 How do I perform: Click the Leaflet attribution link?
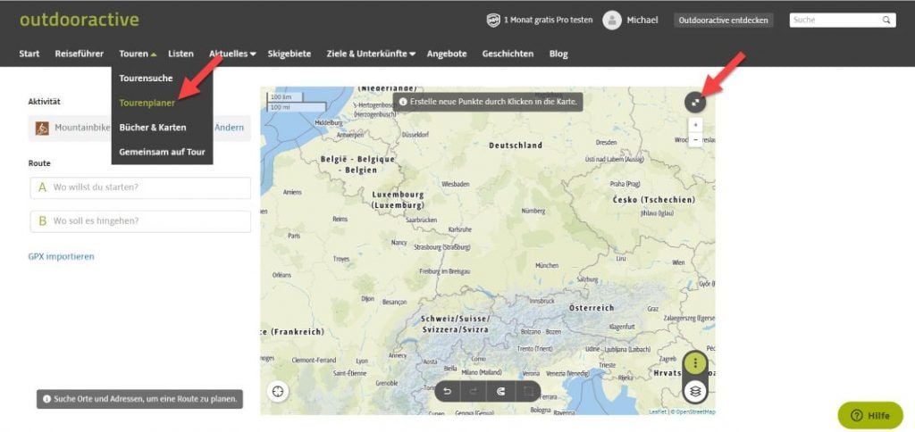(659, 411)
